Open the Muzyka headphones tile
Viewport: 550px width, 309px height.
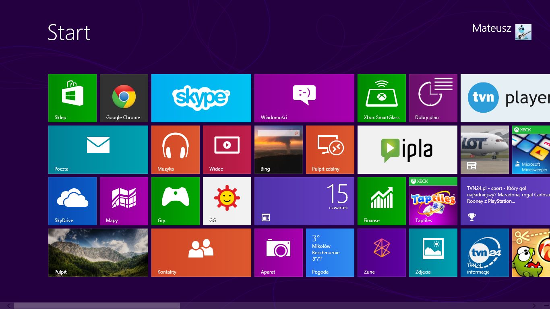tap(176, 150)
